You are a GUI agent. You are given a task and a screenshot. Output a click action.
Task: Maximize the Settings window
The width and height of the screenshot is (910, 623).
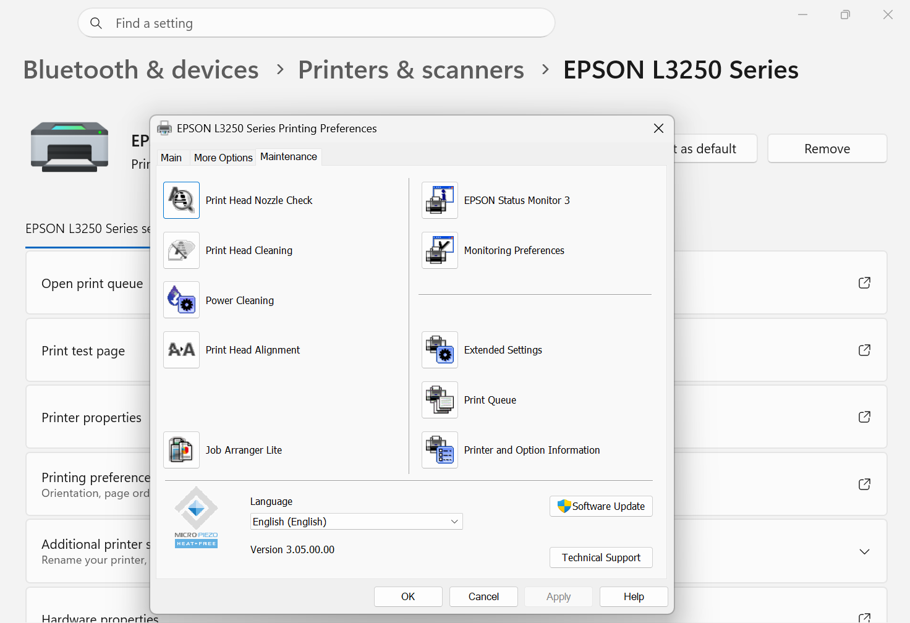pyautogui.click(x=845, y=14)
